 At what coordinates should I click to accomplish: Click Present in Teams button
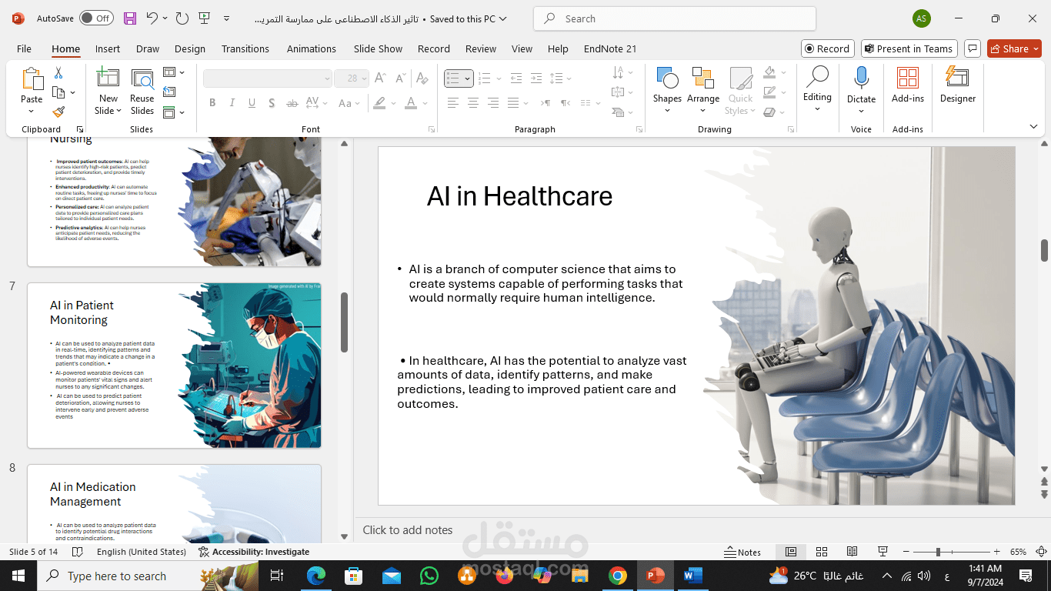point(909,48)
